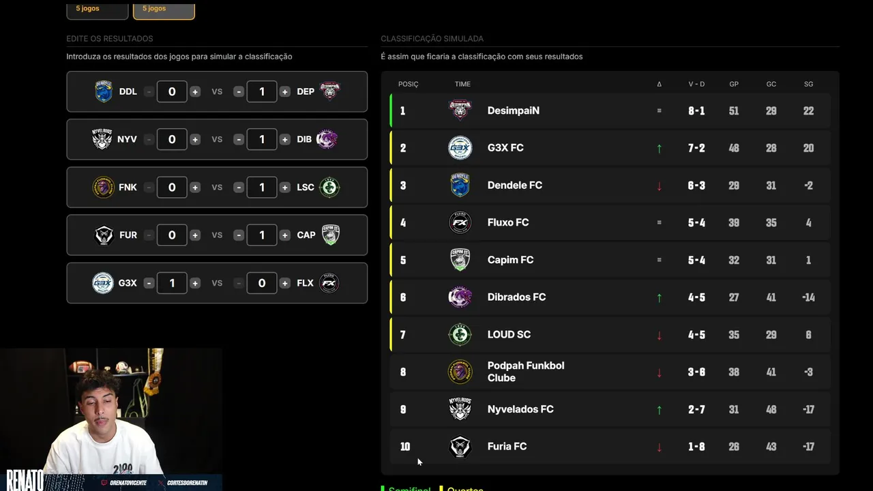Increase FLX score with plus button
This screenshot has height=491, width=873.
(x=284, y=283)
